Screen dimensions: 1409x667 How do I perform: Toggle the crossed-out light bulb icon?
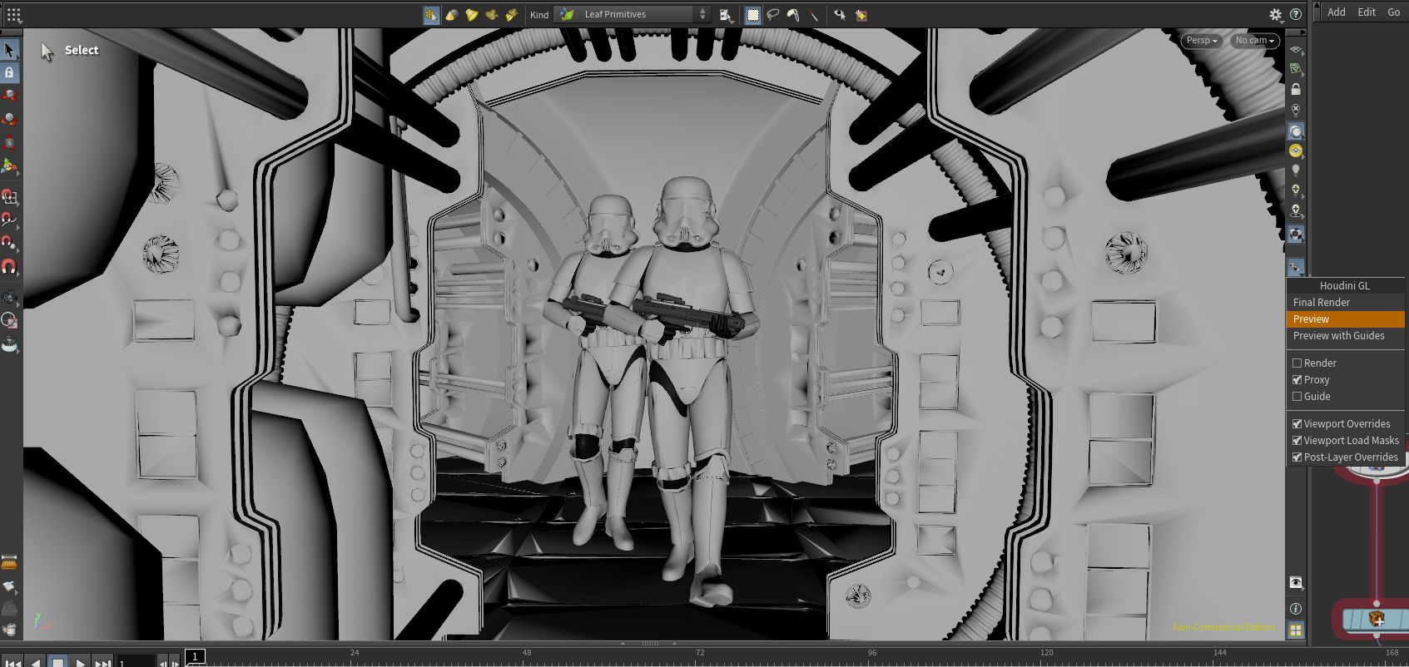1296,110
